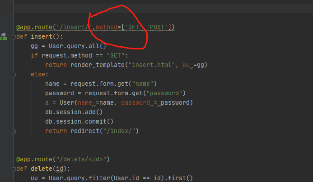Click the db.session.add() call
Image resolution: width=313 pixels, height=182 pixels.
[x=74, y=112]
